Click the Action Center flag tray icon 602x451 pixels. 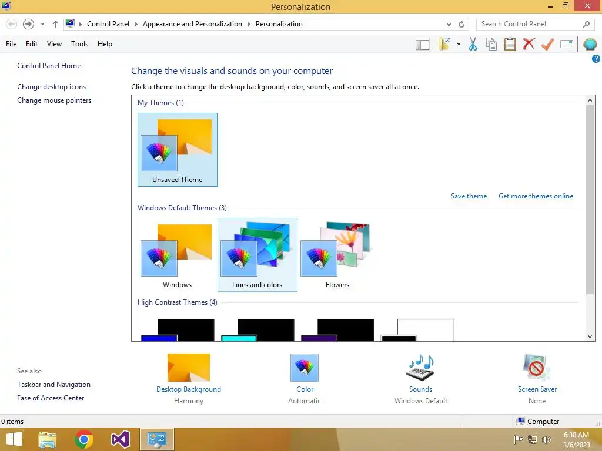pyautogui.click(x=519, y=439)
